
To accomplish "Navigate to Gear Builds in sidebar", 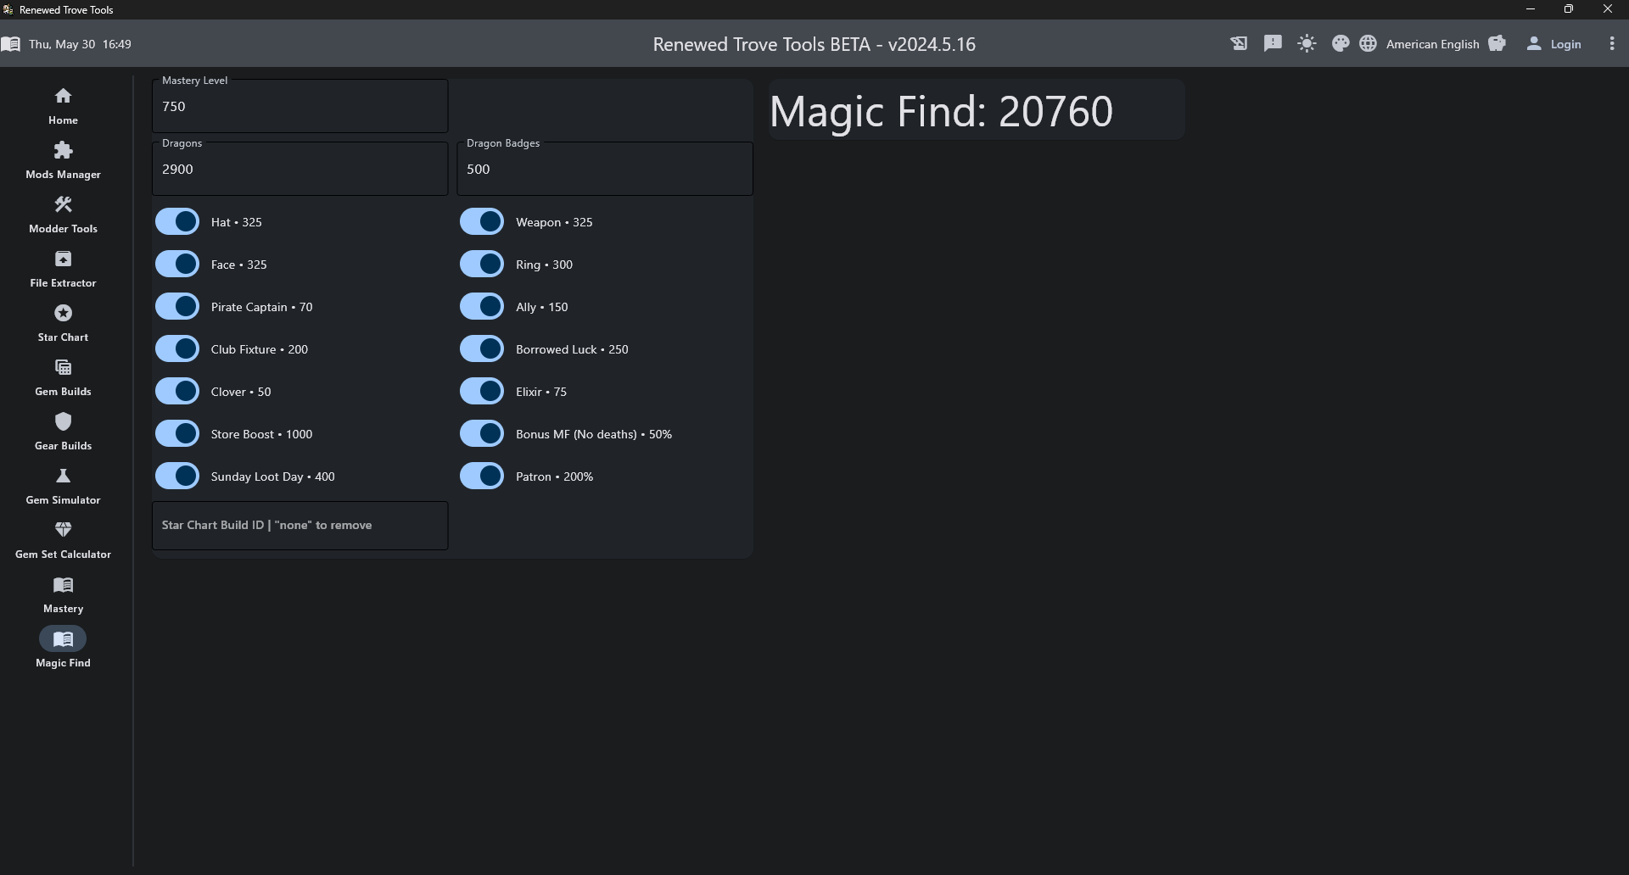I will [63, 431].
